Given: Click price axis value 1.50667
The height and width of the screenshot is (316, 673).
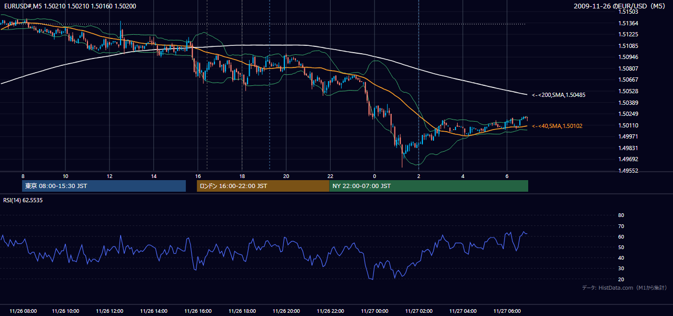Looking at the screenshot, I should click(628, 80).
